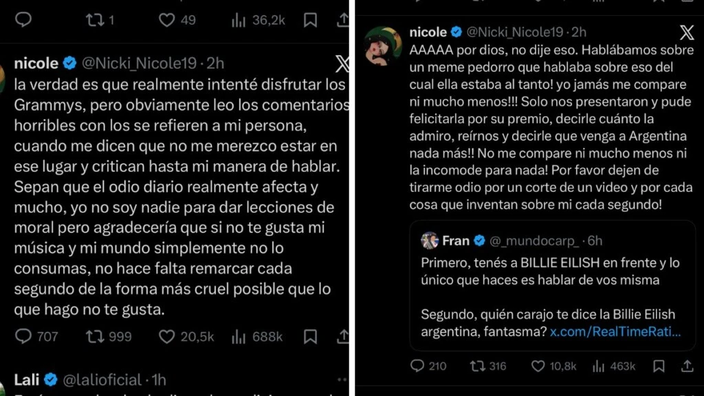Click Fran's small avatar in quoted tweet

tap(430, 241)
